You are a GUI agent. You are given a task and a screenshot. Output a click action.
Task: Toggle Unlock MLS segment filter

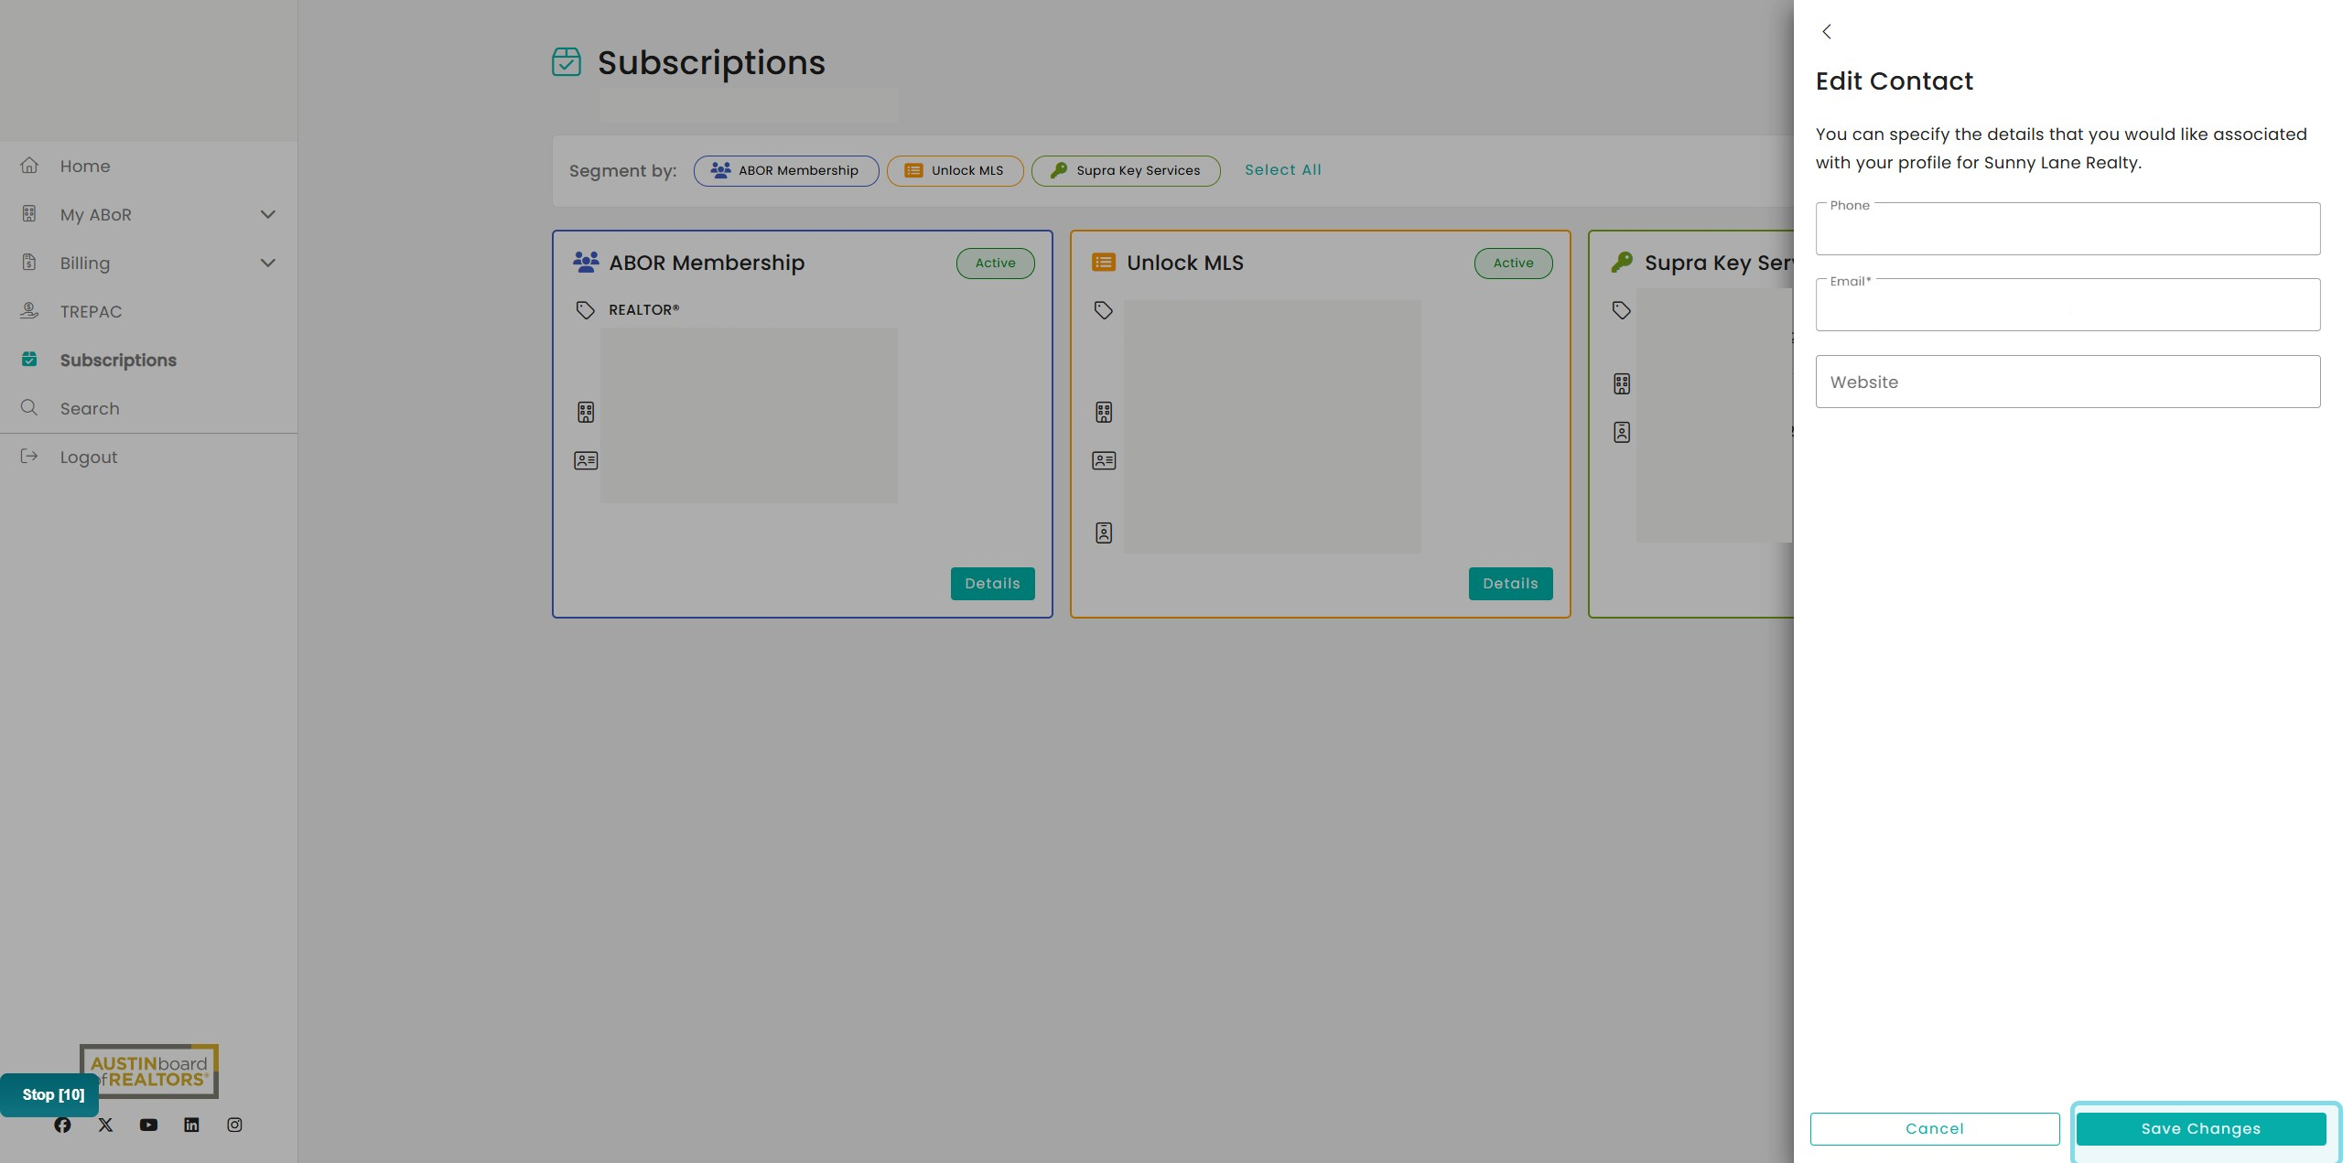click(955, 171)
